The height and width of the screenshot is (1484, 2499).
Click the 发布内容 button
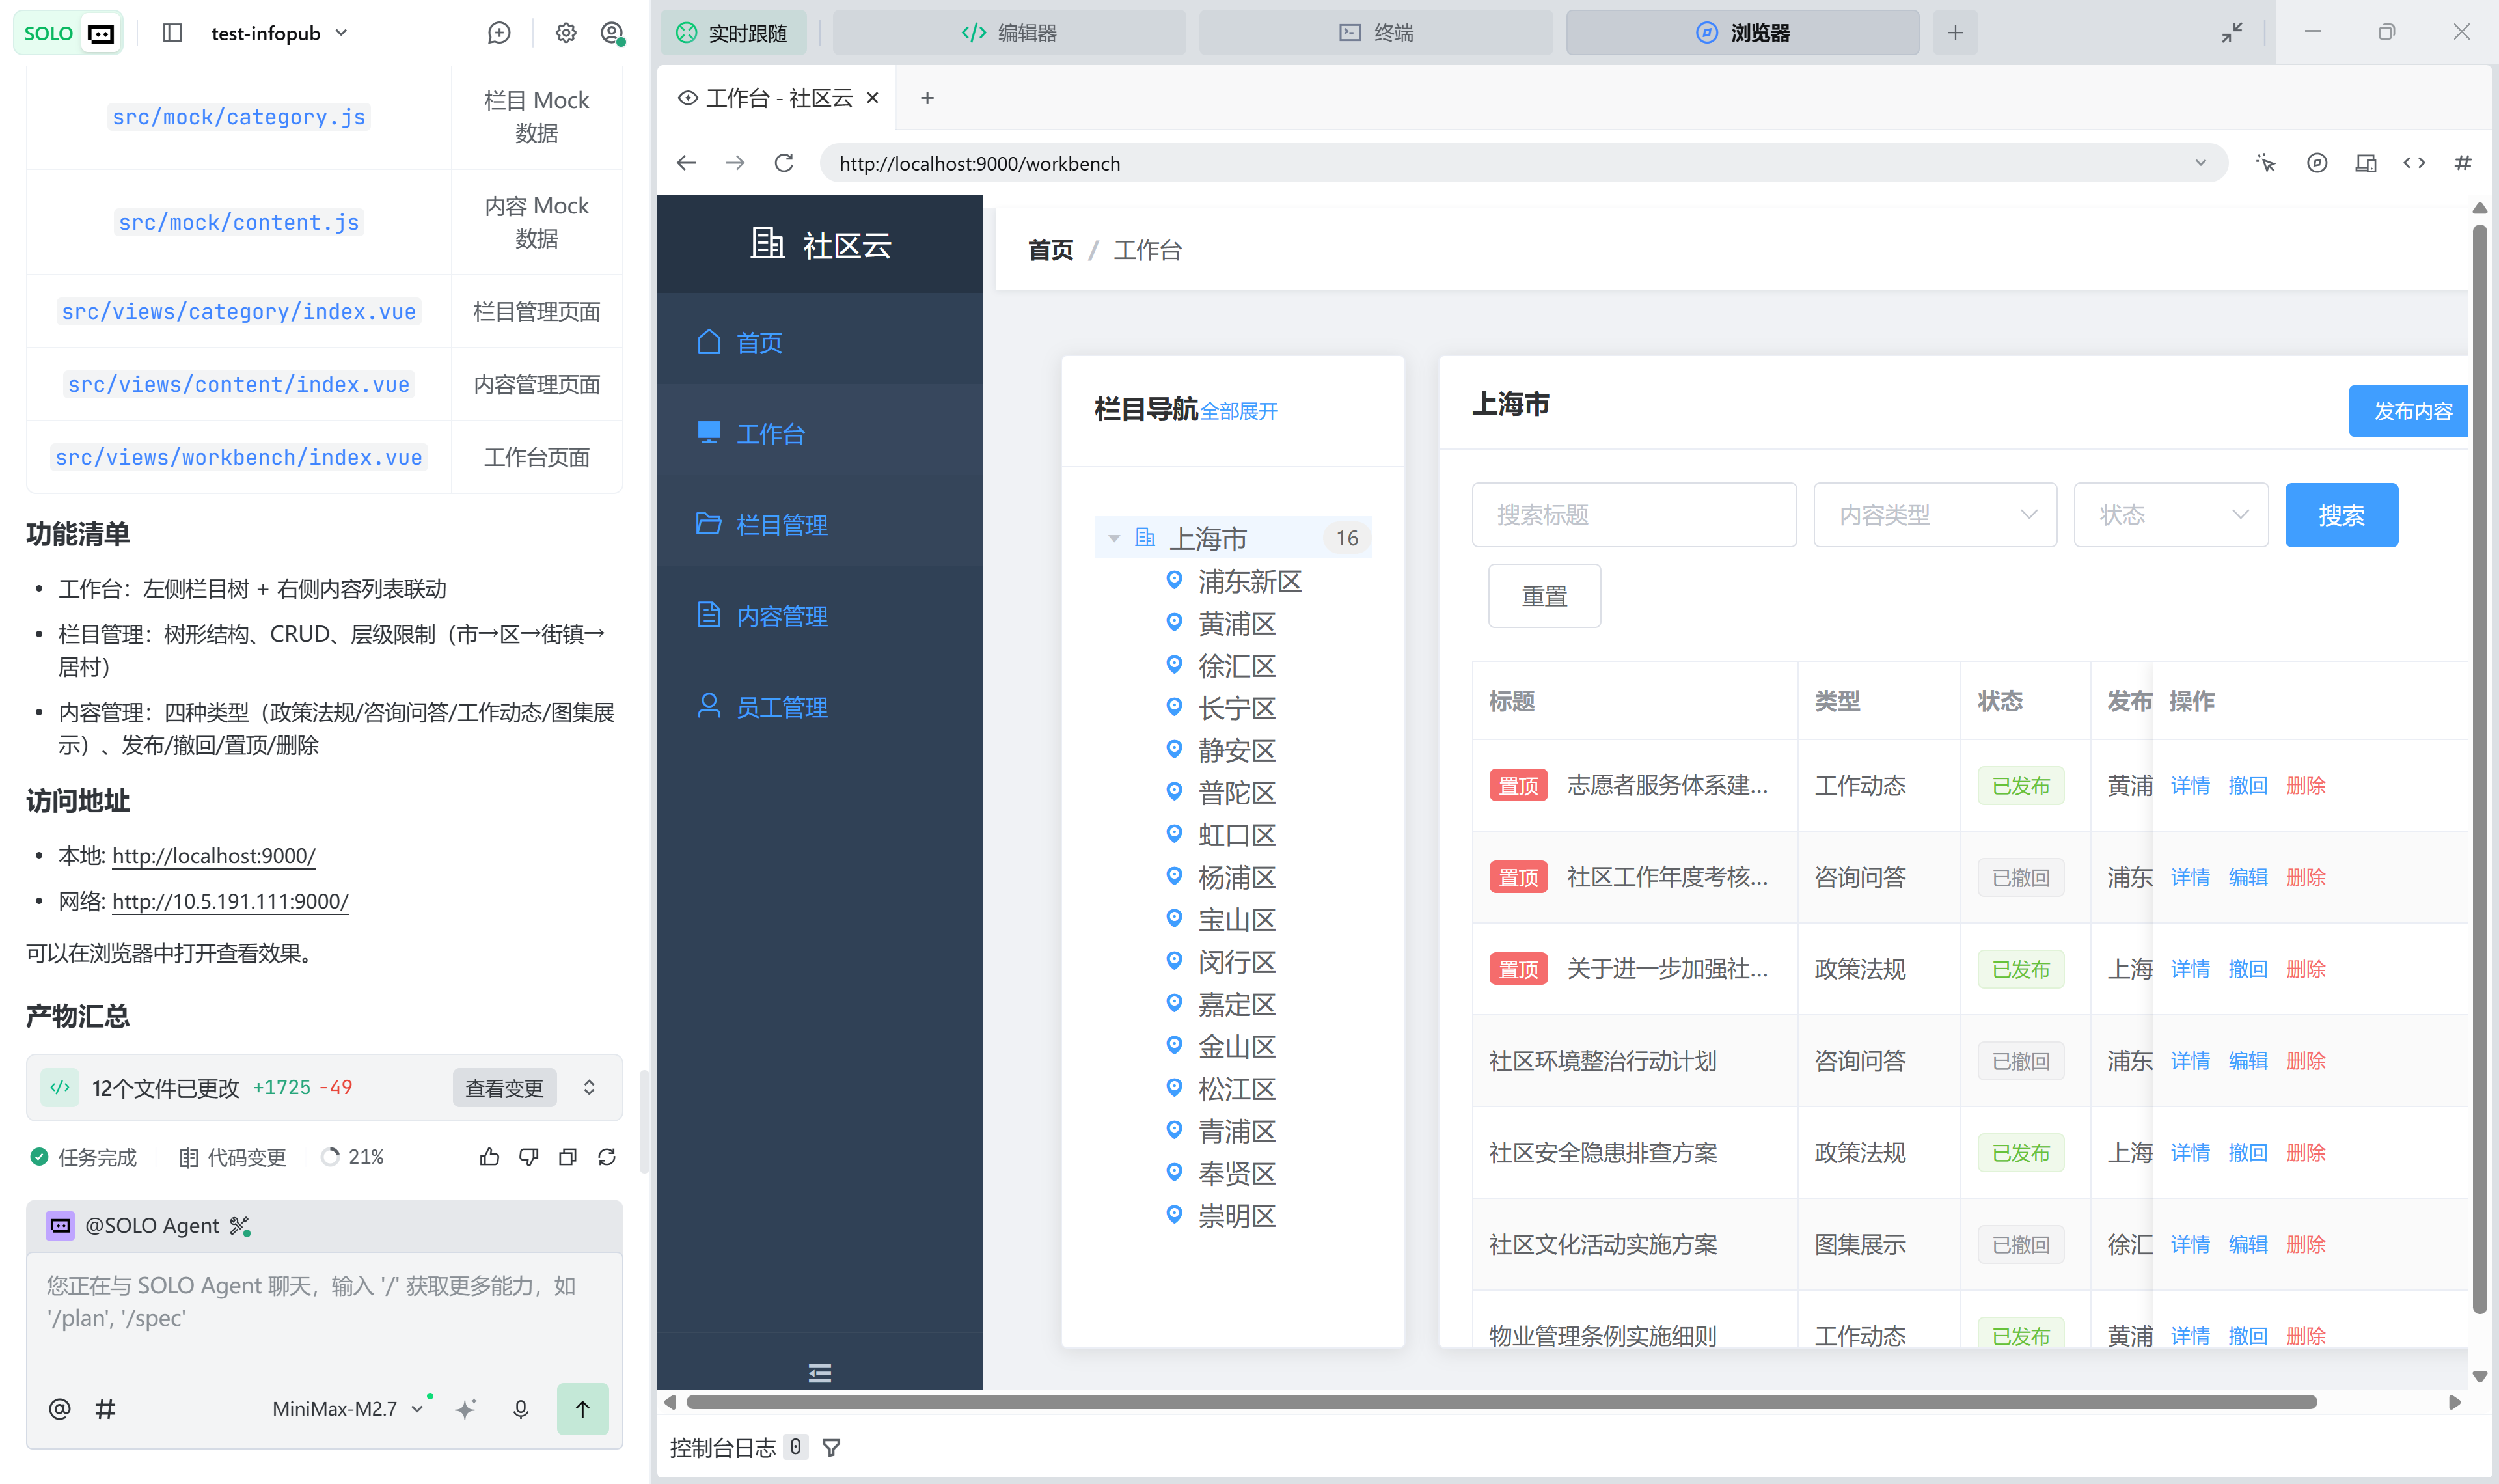[x=2408, y=411]
